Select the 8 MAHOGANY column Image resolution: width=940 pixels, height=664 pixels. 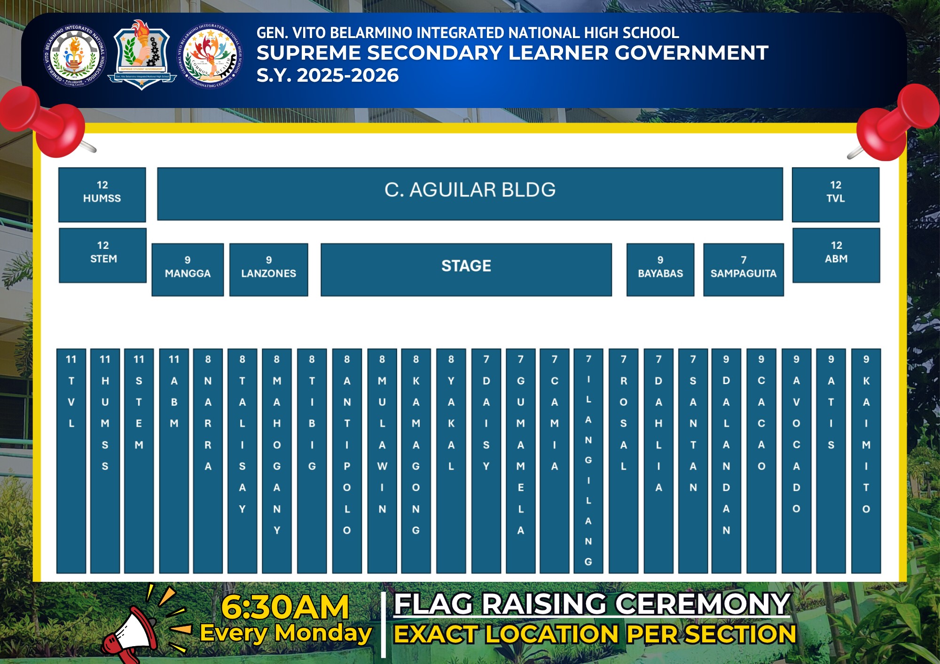(277, 461)
